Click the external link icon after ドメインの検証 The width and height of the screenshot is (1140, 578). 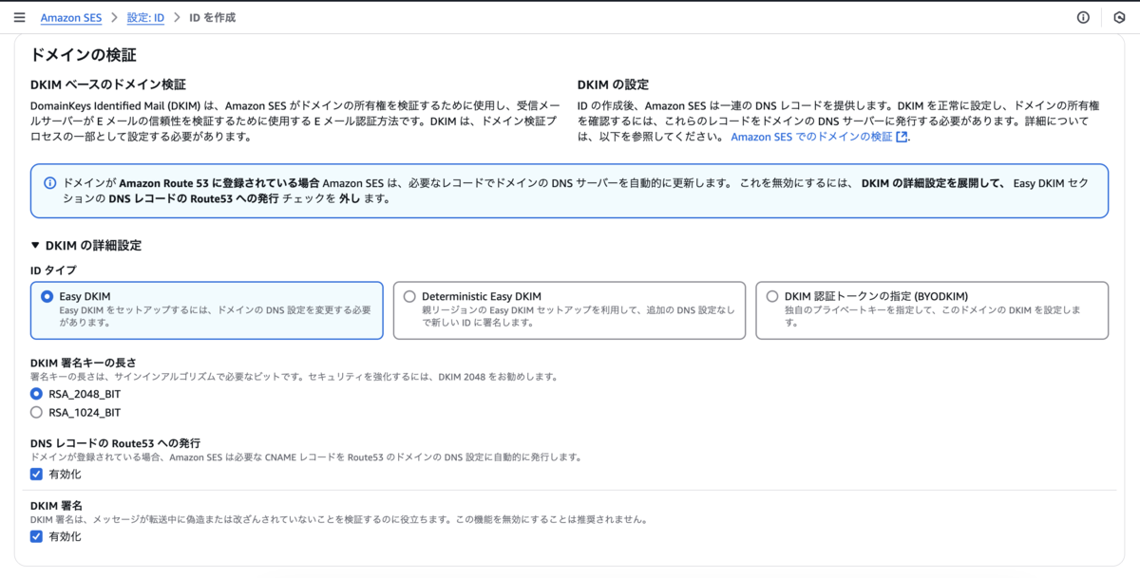click(x=902, y=137)
